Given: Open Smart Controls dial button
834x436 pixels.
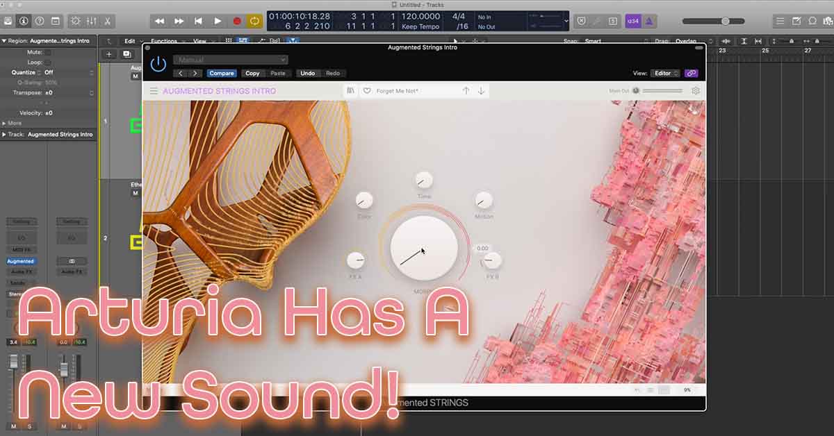Looking at the screenshot, I should [76, 22].
